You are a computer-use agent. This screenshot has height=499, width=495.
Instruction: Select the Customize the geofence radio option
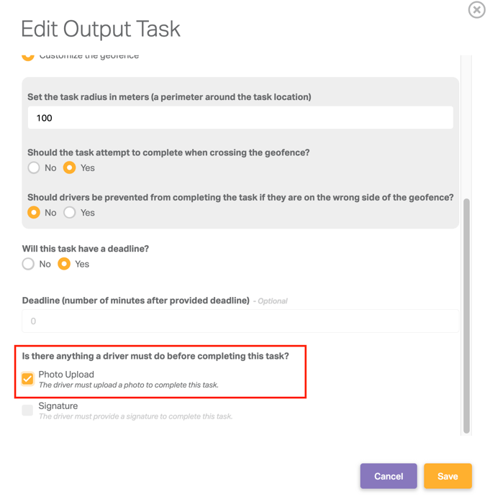[28, 56]
